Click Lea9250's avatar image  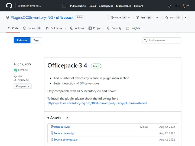pyautogui.click(x=15, y=70)
